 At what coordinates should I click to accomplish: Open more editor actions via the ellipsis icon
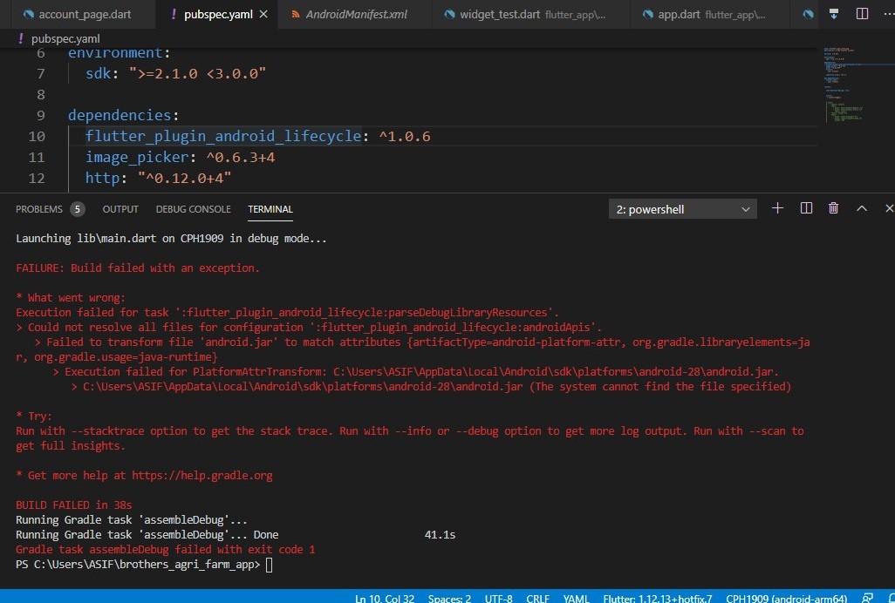coord(889,13)
